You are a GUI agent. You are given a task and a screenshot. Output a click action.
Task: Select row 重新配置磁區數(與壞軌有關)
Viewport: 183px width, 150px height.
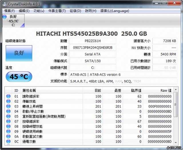click(44, 116)
